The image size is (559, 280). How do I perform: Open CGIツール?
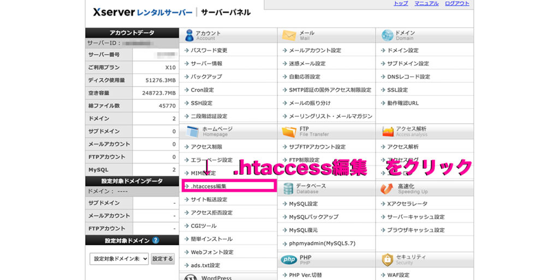point(203,226)
